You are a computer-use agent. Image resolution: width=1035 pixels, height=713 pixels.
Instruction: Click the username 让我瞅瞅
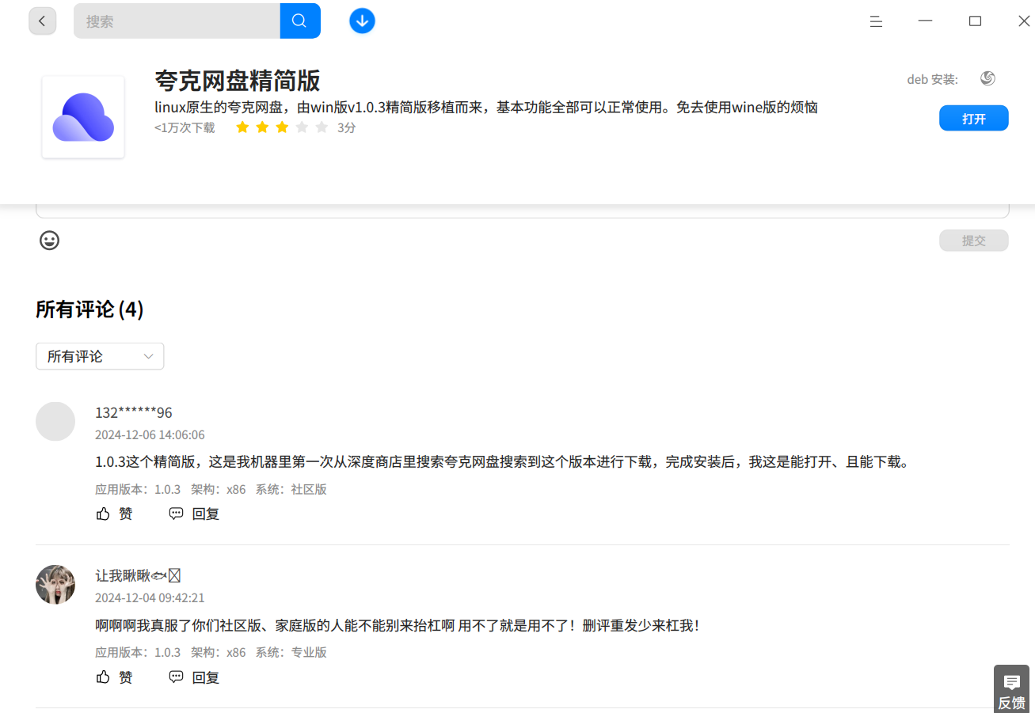click(x=139, y=576)
